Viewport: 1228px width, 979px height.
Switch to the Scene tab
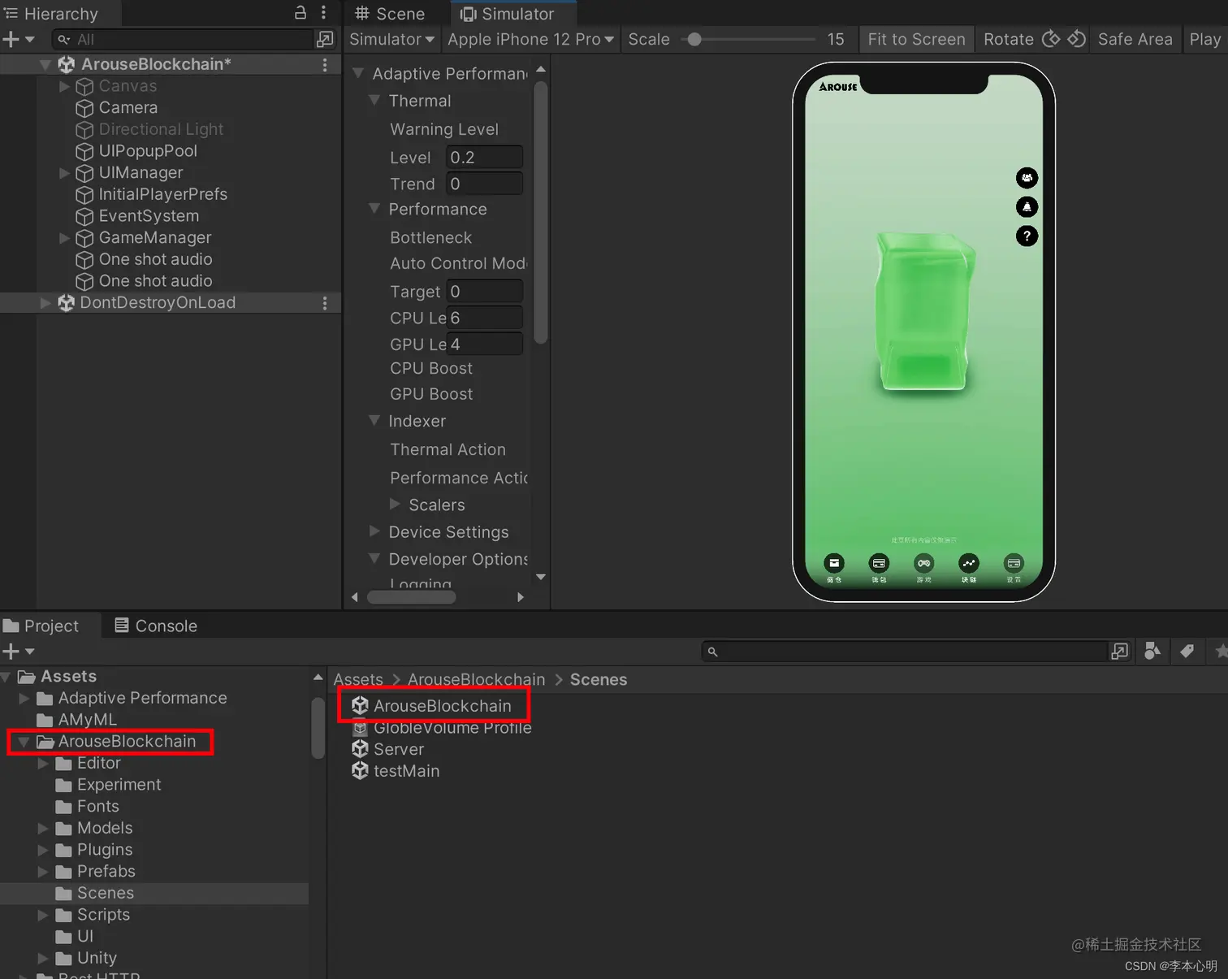click(x=391, y=14)
